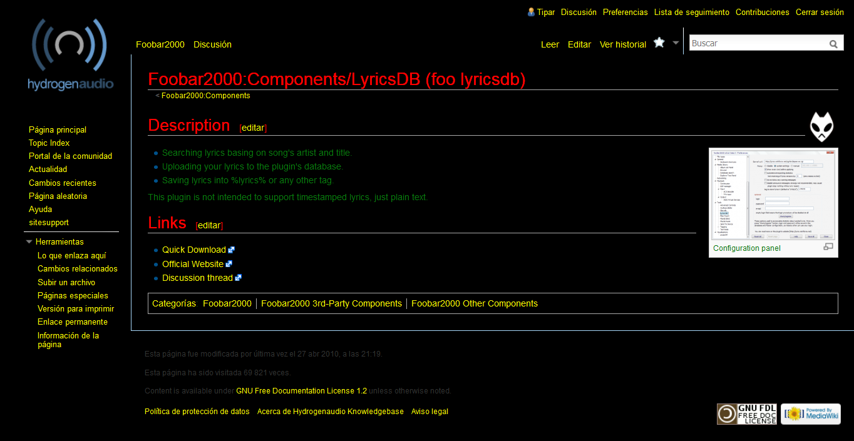854x441 pixels.
Task: Select the Leer tab
Action: 550,44
